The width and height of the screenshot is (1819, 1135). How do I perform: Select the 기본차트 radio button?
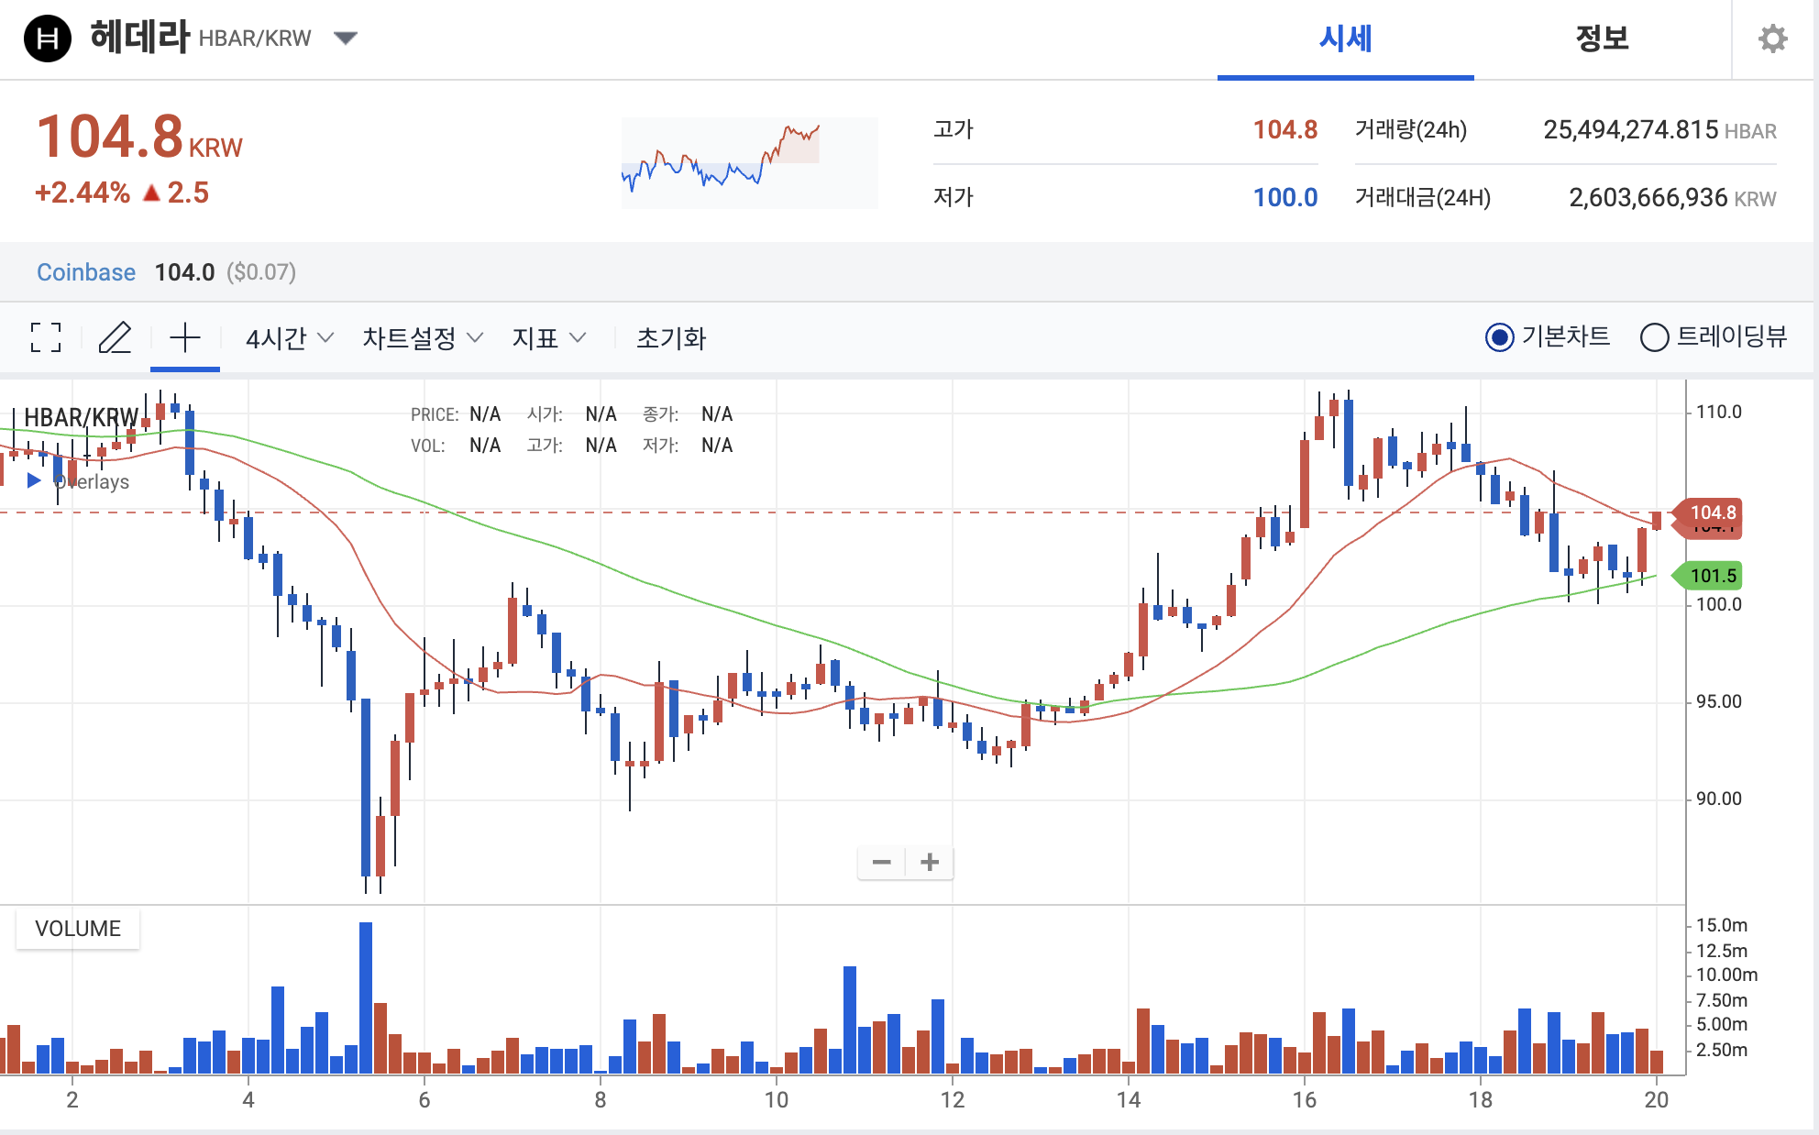point(1499,337)
